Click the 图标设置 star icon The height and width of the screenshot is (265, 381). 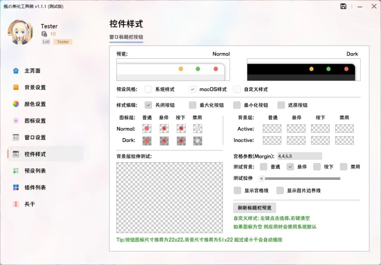(x=16, y=121)
